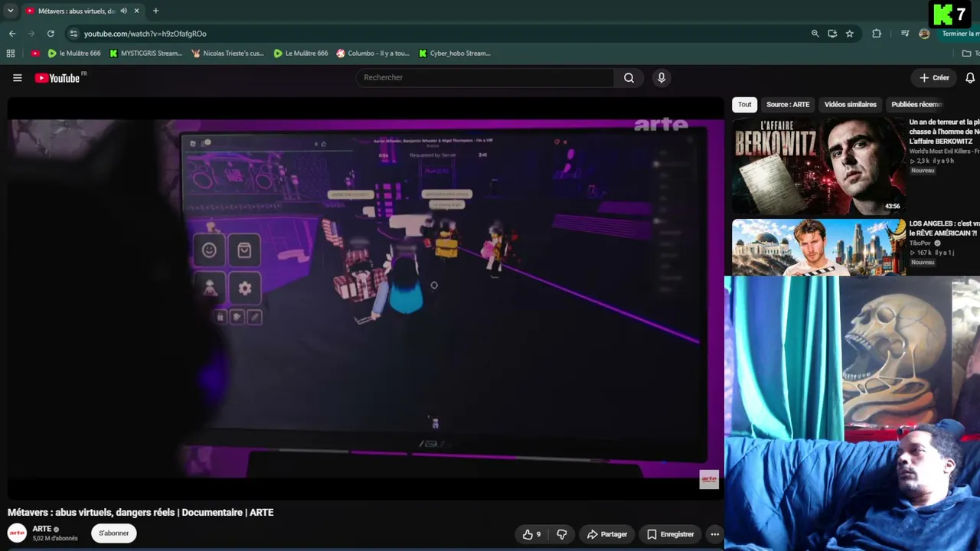Open YouTube notifications bell
Image resolution: width=980 pixels, height=551 pixels.
point(970,77)
